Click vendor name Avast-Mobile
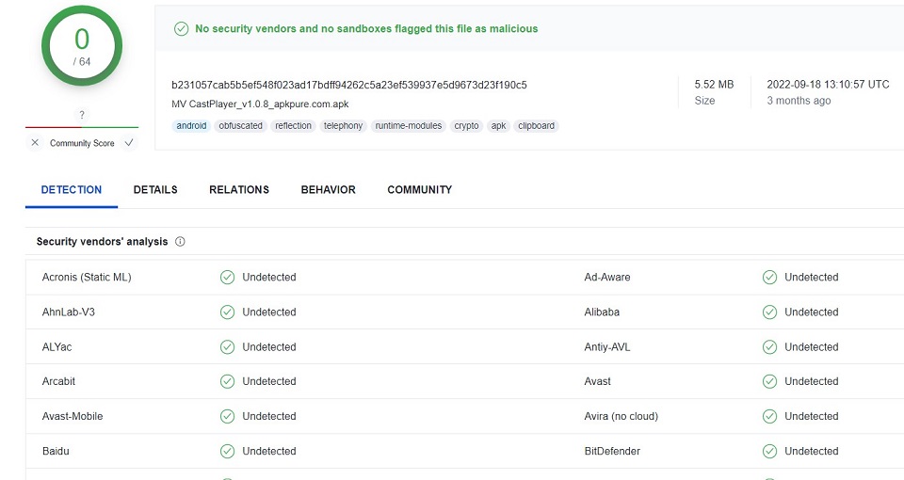Image resolution: width=904 pixels, height=480 pixels. coord(73,416)
